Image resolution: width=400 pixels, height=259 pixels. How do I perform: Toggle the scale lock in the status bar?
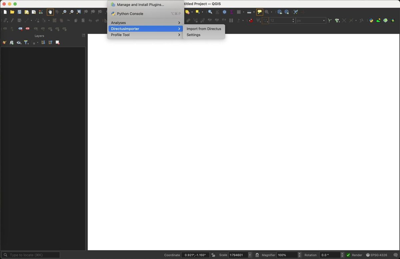[257, 255]
